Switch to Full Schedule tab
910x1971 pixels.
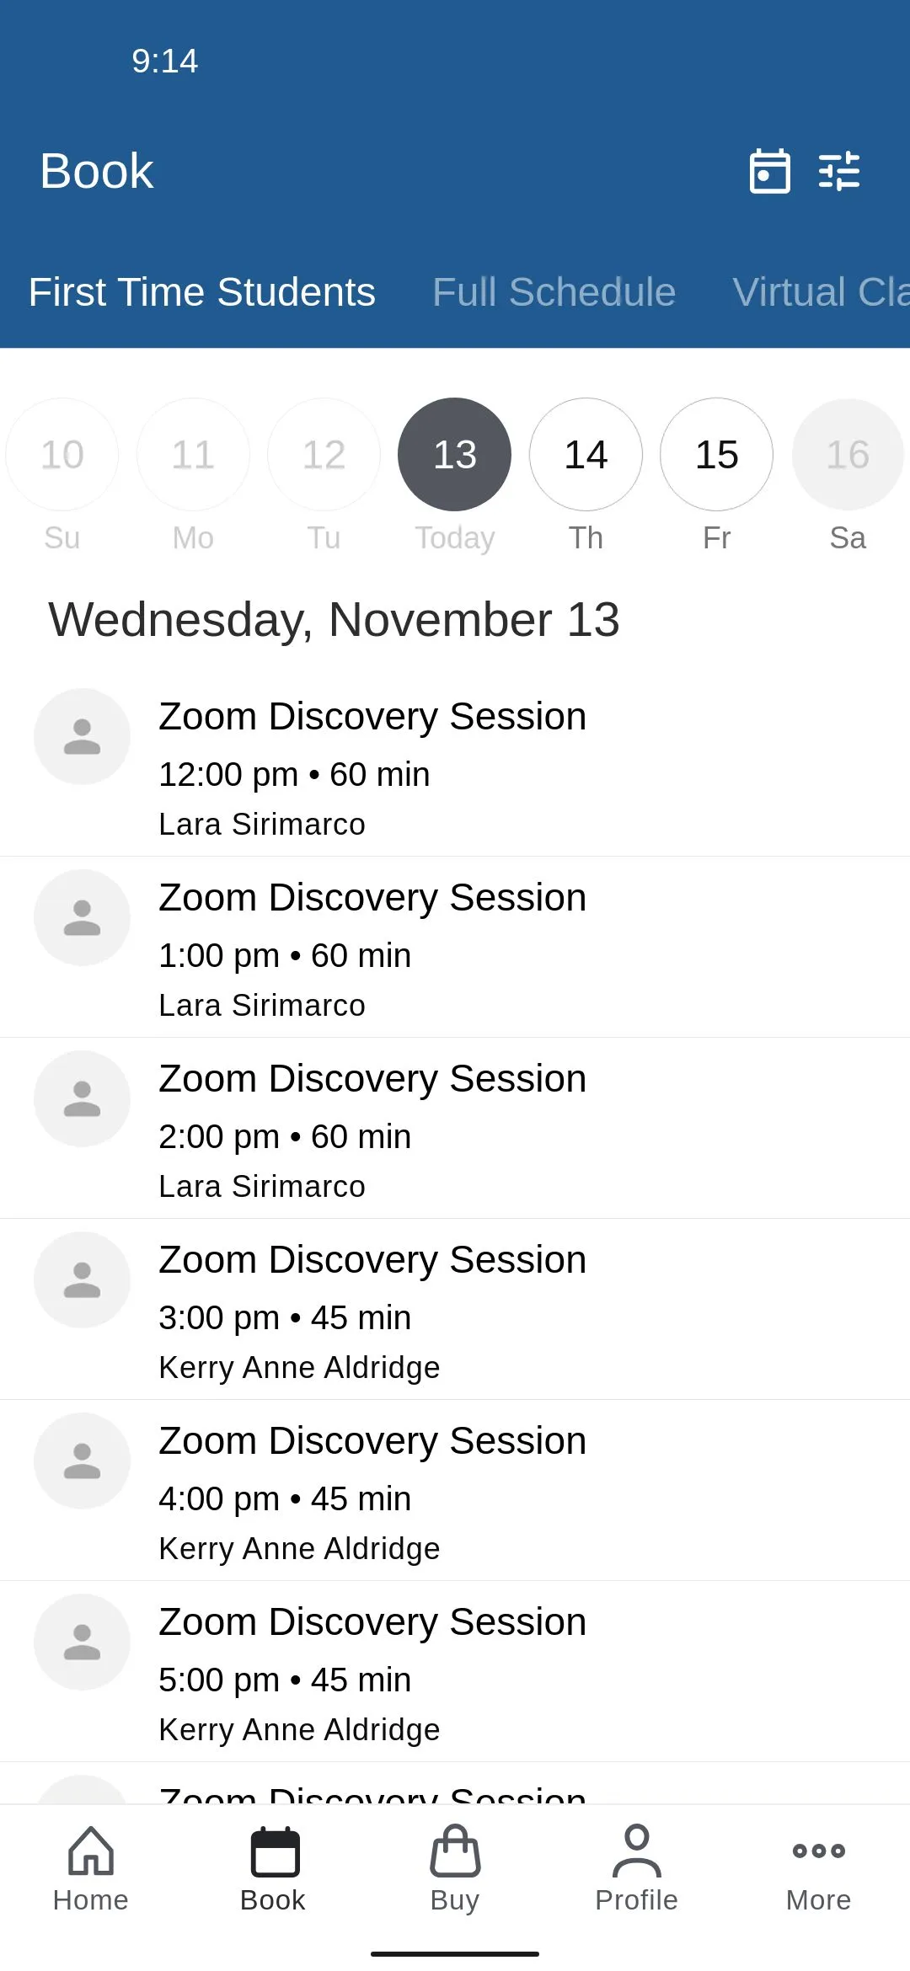[554, 292]
